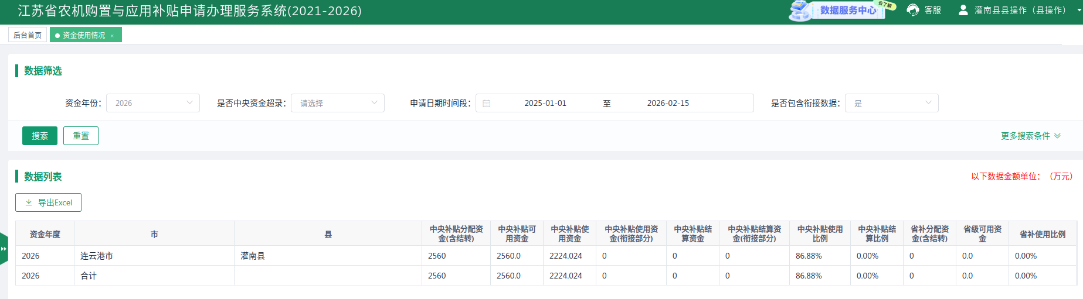Viewport: 1083px width, 299px height.
Task: Close the 资金使用情况 tab
Action: [112, 36]
